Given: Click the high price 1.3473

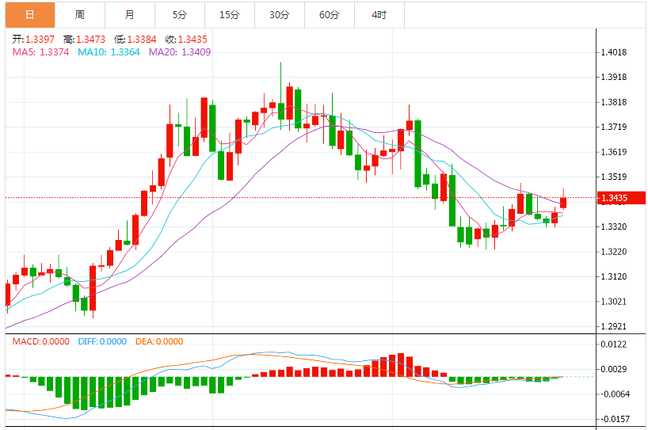Looking at the screenshot, I should pyautogui.click(x=91, y=40).
